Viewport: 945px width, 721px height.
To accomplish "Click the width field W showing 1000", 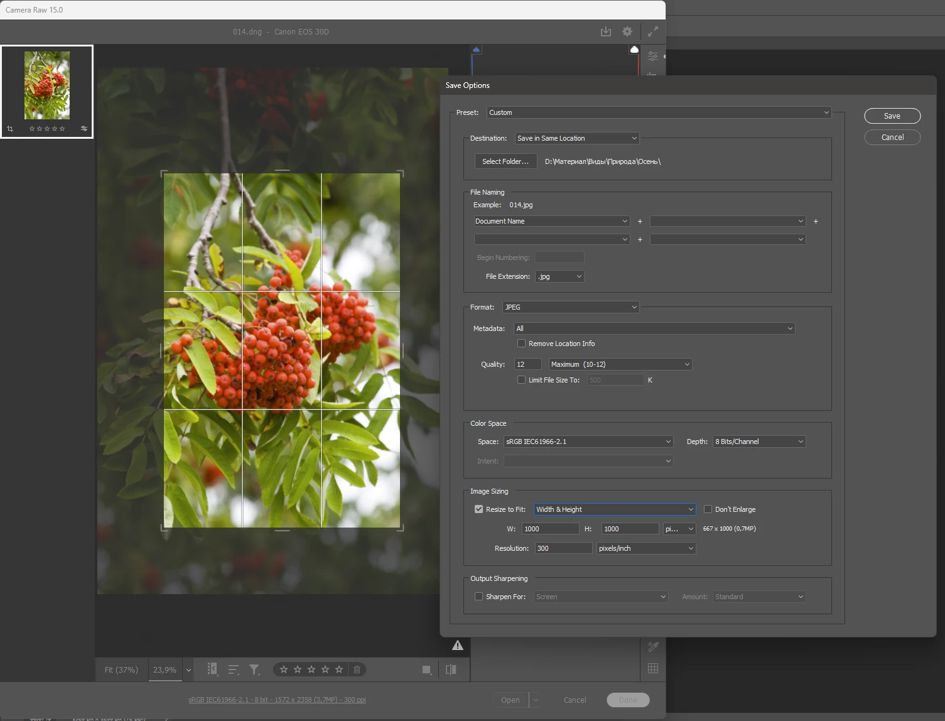I will 550,529.
